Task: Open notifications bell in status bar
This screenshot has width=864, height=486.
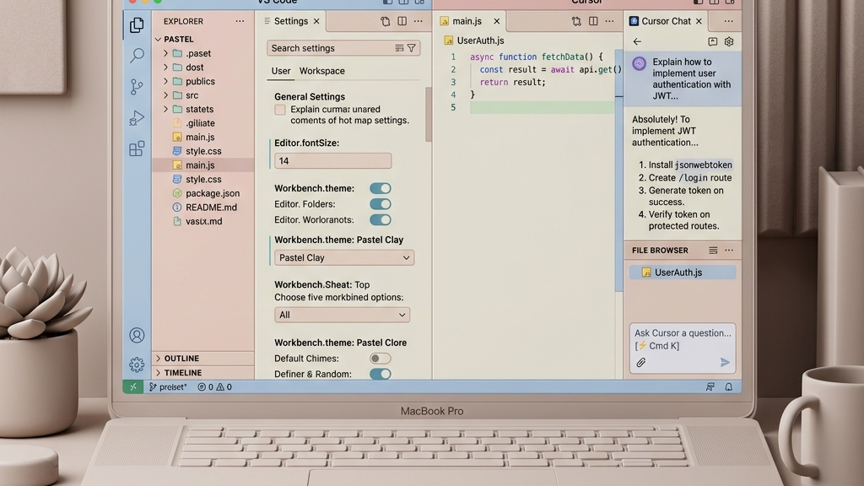Action: point(728,386)
